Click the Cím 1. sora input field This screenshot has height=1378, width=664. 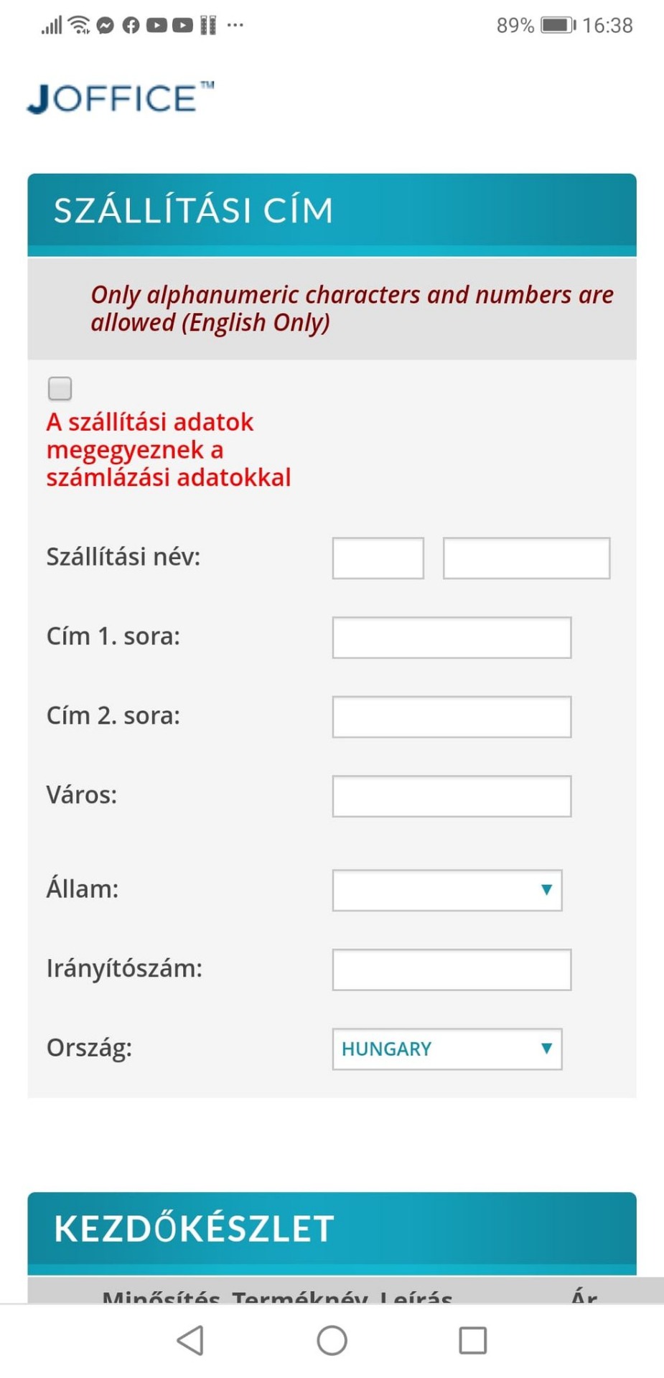[x=452, y=637]
